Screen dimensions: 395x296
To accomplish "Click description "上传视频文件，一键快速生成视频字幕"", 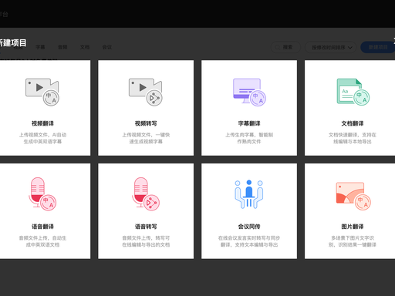I will pos(146,138).
